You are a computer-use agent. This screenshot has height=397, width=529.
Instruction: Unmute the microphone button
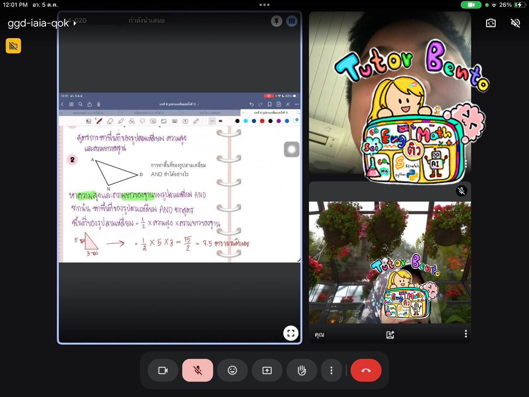198,370
